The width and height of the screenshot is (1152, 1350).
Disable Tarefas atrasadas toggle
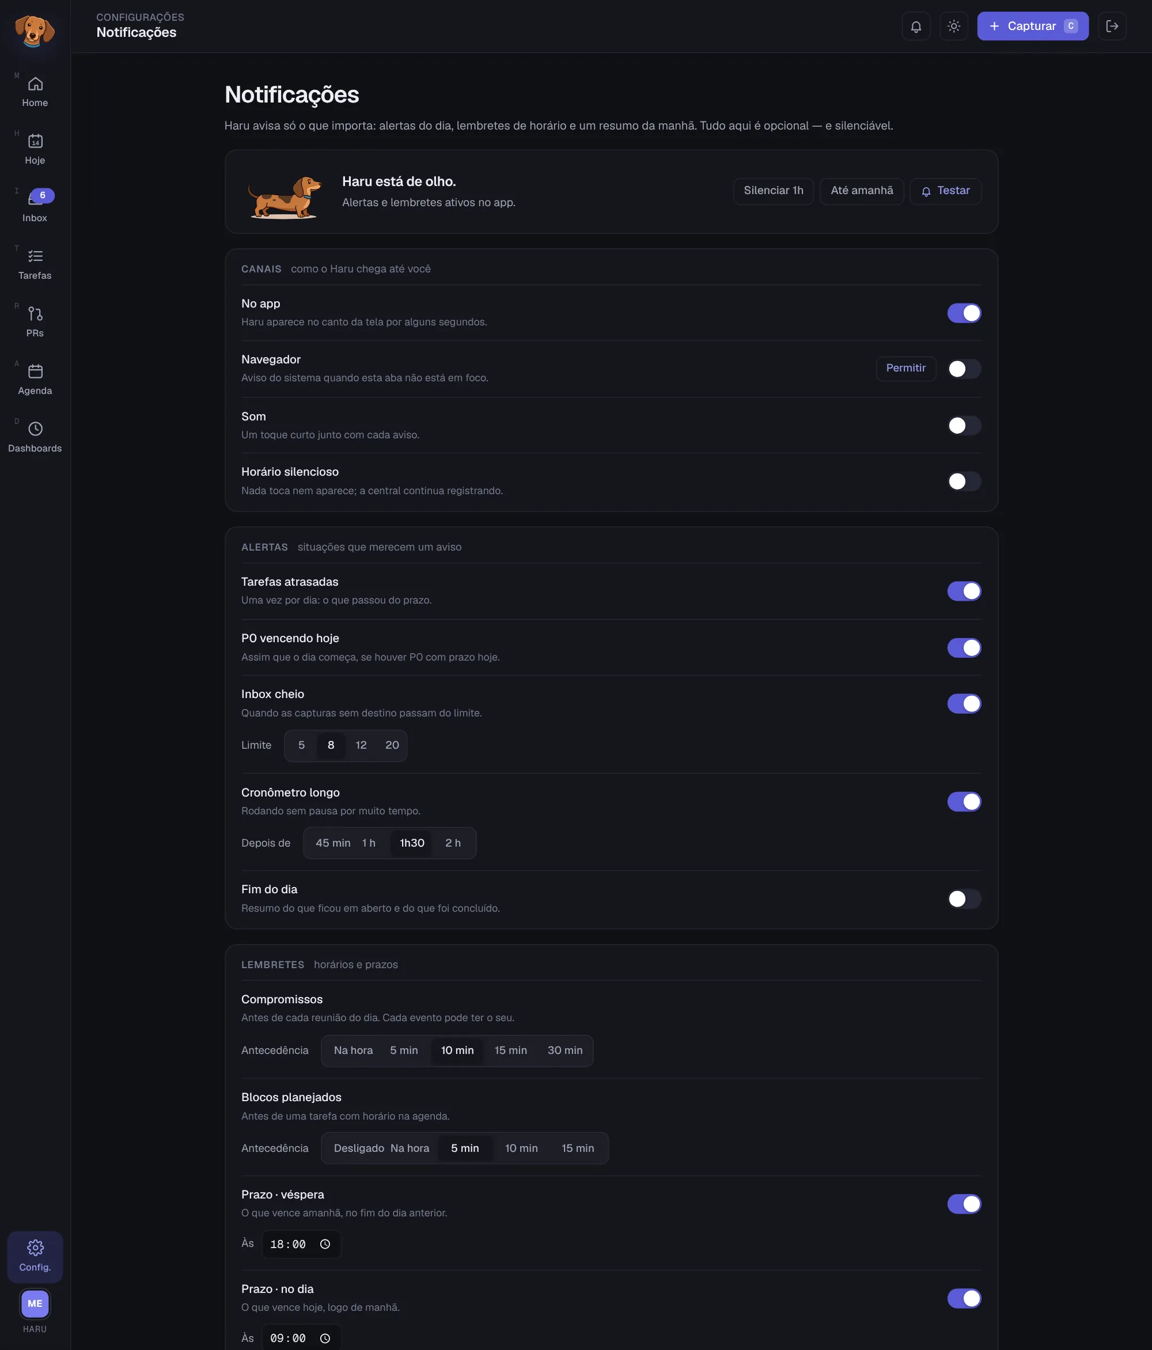point(964,591)
